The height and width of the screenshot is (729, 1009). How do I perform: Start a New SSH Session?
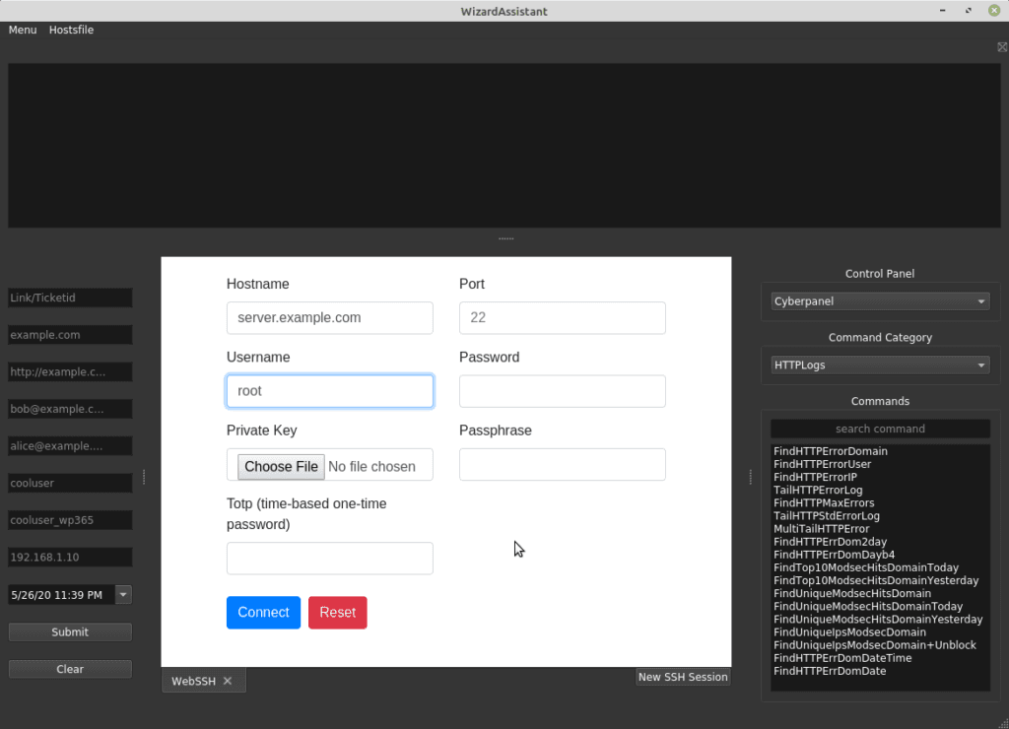coord(683,677)
